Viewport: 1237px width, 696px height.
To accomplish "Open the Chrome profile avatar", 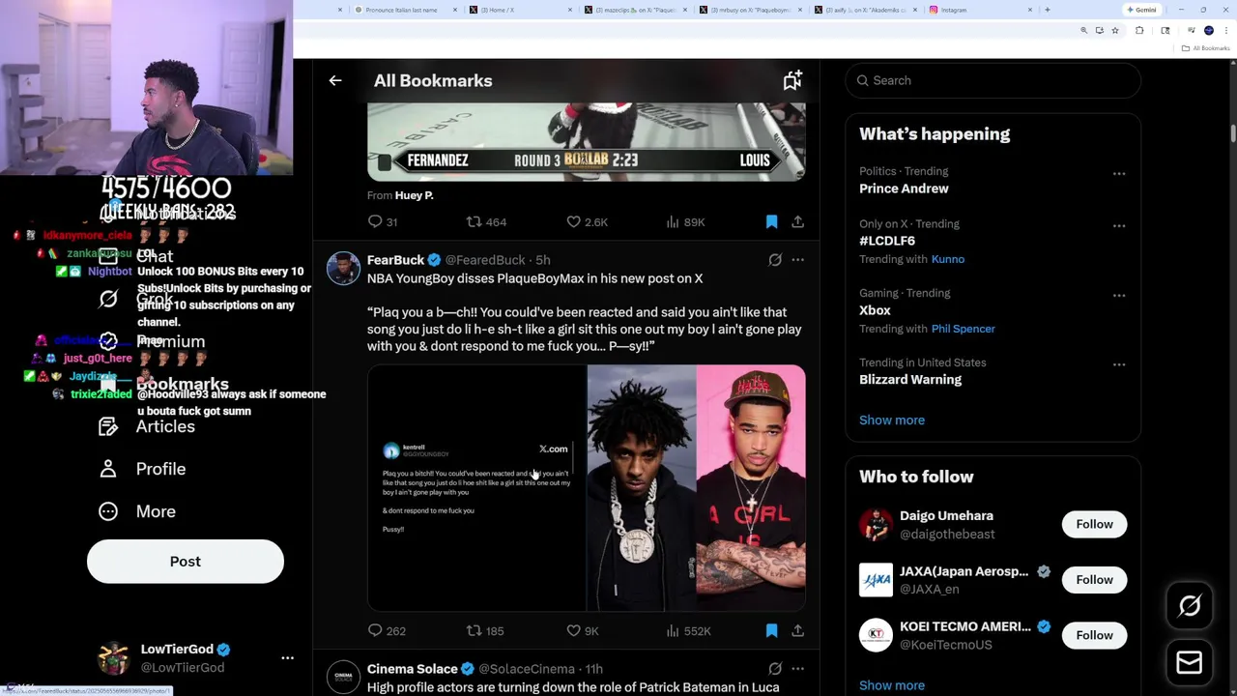I will 1208,31.
